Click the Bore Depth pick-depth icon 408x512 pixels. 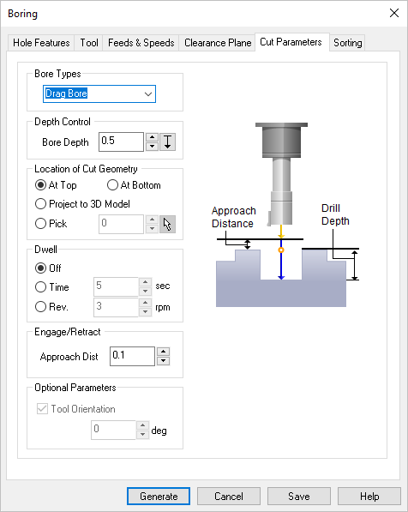click(x=167, y=142)
